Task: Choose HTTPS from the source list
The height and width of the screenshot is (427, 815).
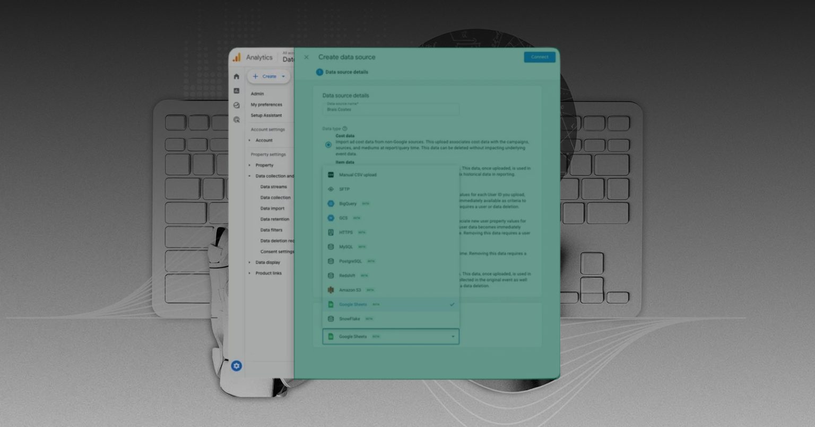Action: [x=391, y=232]
